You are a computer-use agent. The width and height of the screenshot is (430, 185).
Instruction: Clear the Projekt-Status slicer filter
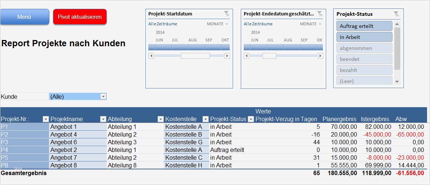coord(396,14)
